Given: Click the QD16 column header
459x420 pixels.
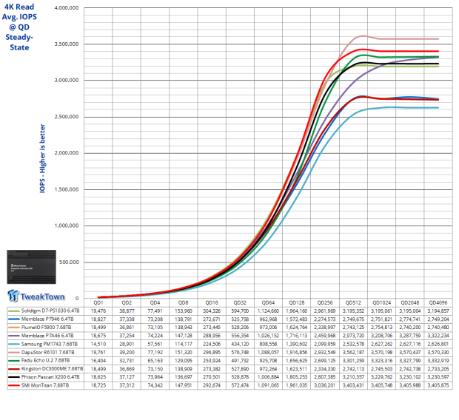Looking at the screenshot, I should (x=212, y=302).
